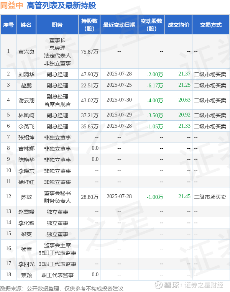Image resolution: width=230 pixels, height=292 pixels.
Task: Click the name 林凤崎
Action: coord(26,115)
